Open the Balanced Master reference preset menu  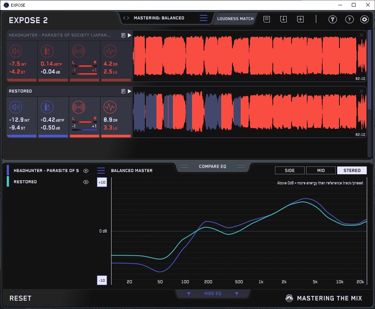[x=101, y=171]
